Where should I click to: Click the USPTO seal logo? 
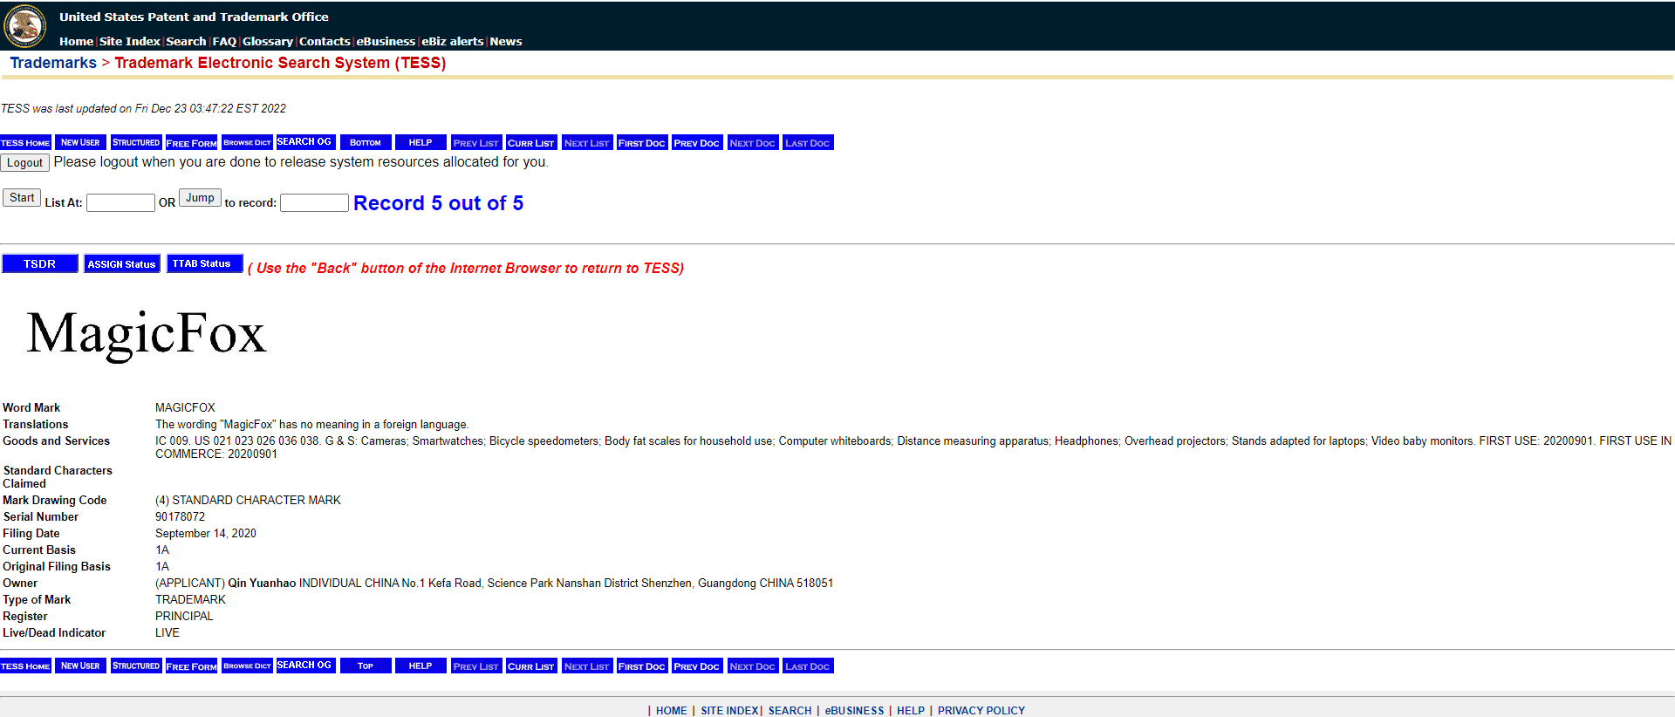pos(25,25)
